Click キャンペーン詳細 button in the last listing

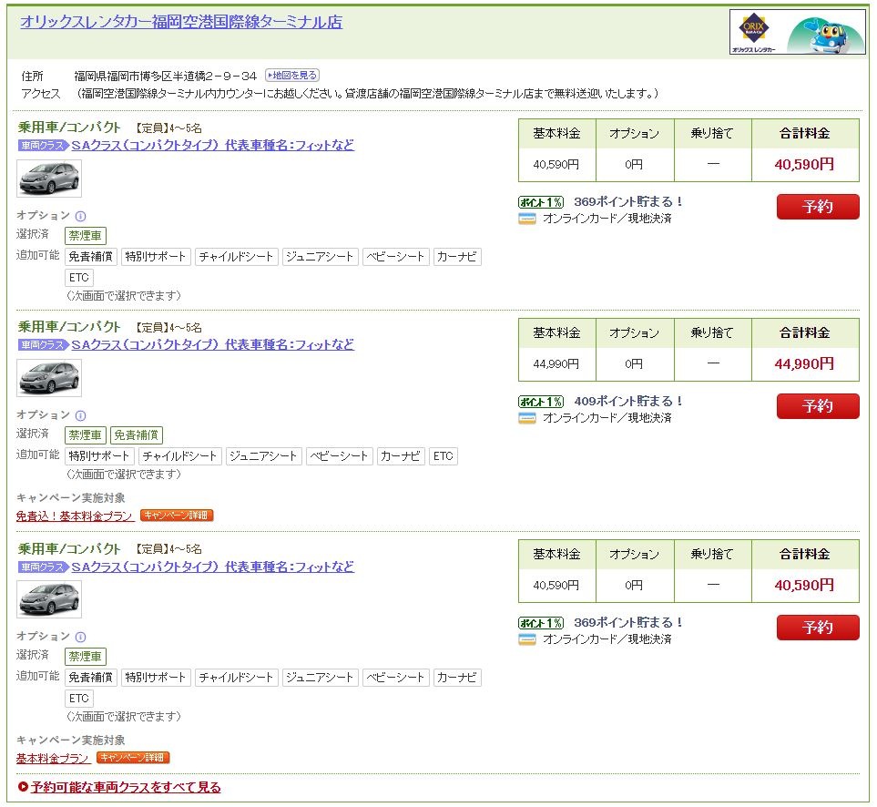(133, 758)
